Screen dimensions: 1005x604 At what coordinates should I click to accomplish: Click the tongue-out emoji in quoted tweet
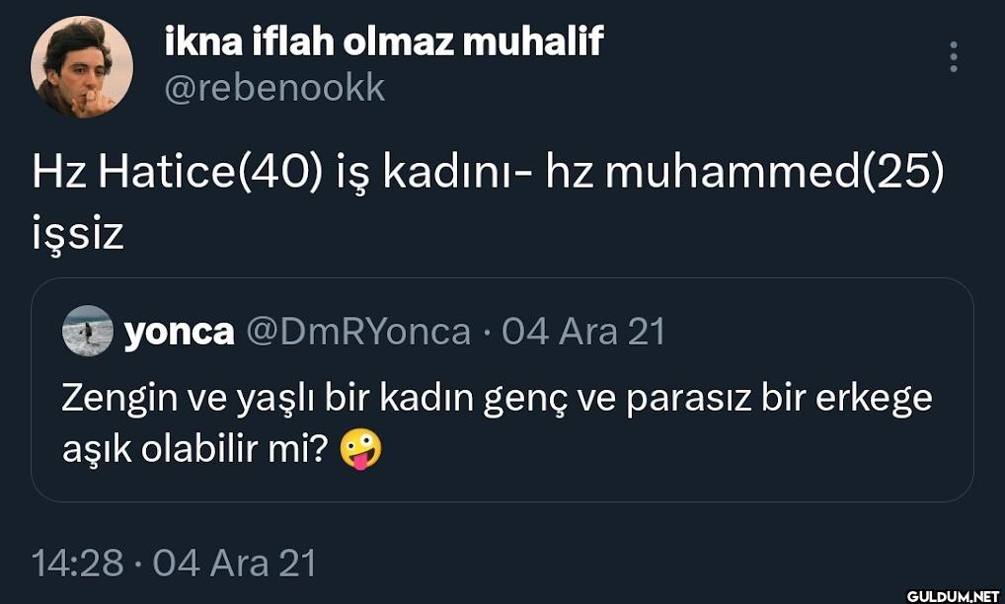pos(360,451)
